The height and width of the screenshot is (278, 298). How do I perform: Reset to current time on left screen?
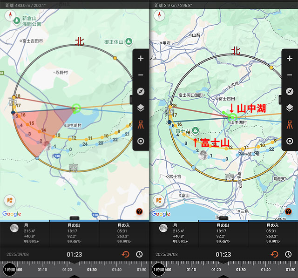click(x=125, y=254)
